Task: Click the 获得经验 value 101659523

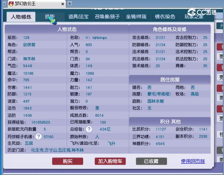Action: pos(41,122)
